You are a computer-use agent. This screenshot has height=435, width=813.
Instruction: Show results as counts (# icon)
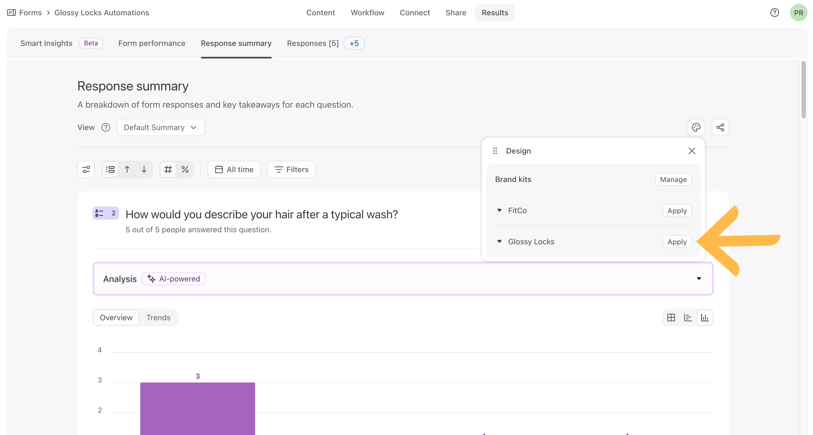(168, 169)
